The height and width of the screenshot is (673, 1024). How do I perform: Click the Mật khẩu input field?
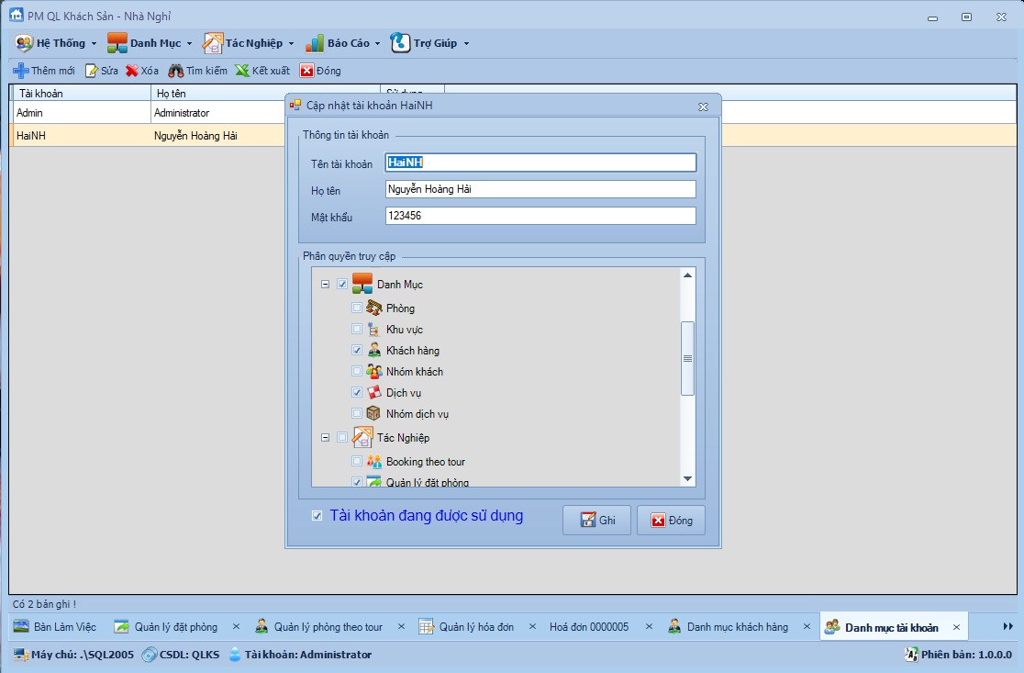[x=540, y=216]
